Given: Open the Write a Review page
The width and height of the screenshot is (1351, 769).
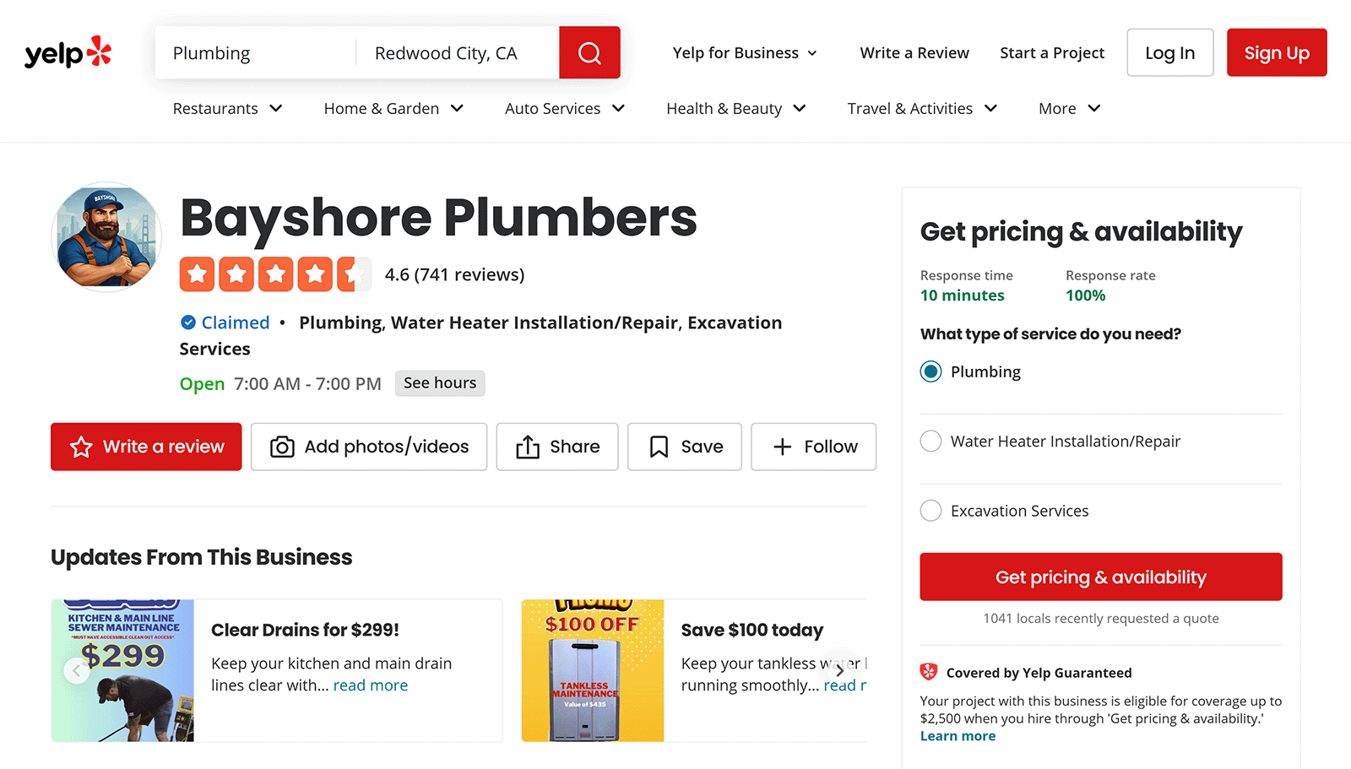Looking at the screenshot, I should click(x=914, y=52).
